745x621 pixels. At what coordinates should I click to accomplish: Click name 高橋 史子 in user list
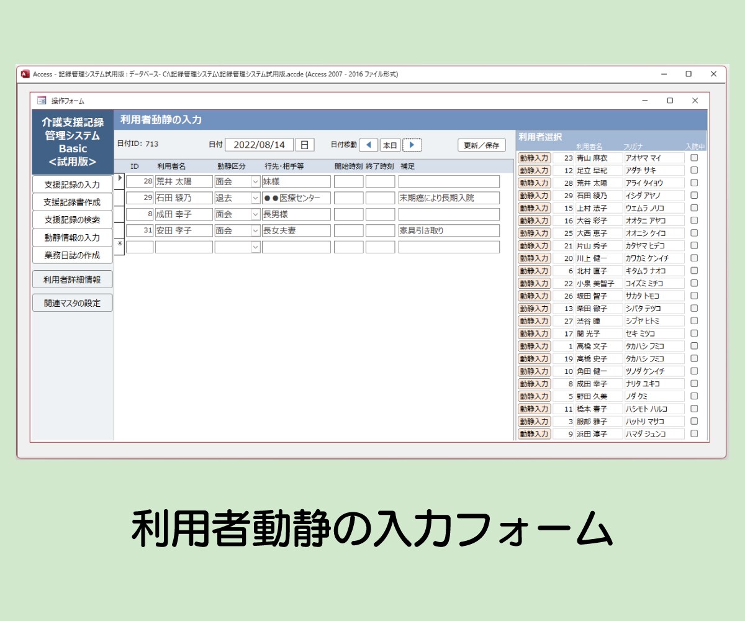click(x=598, y=358)
